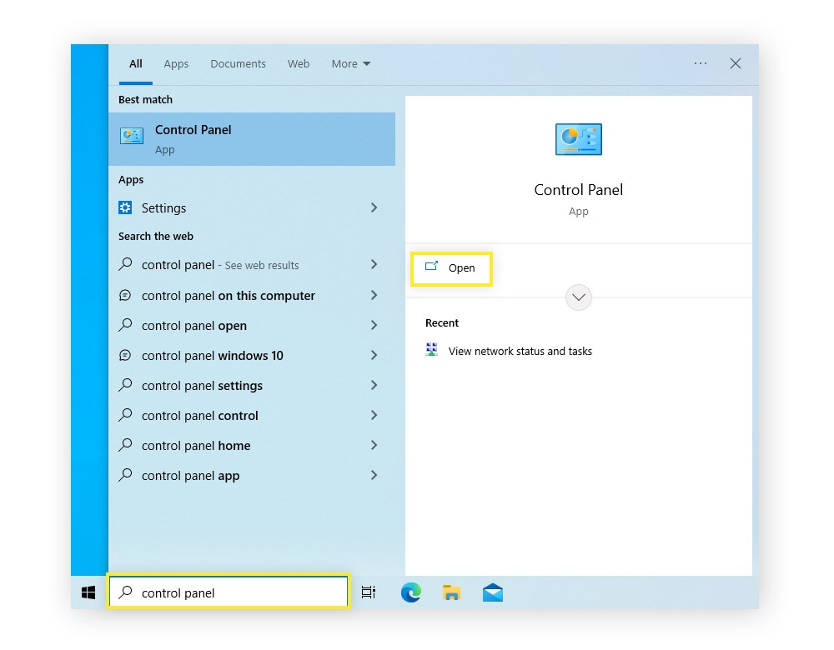Switch to the Apps tab

(176, 64)
